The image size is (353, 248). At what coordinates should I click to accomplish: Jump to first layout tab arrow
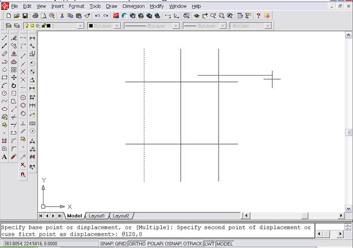point(41,216)
